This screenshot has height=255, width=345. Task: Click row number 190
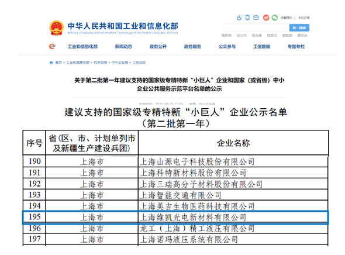pos(34,161)
